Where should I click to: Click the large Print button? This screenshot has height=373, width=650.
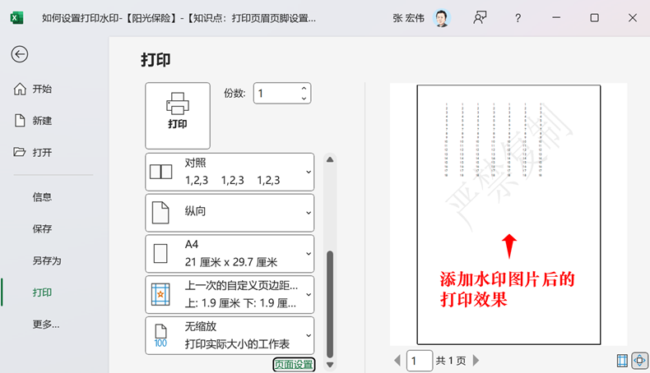click(178, 115)
